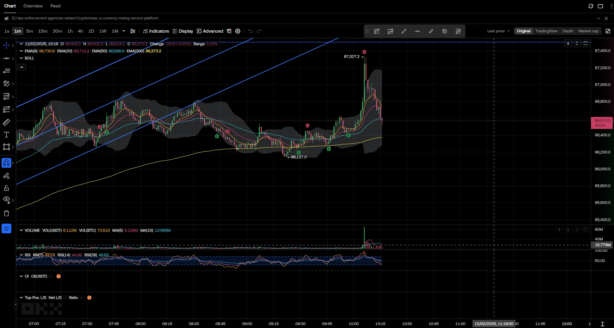Click EMA(200) yellow value in legend
The image size is (614, 328).
point(153,51)
